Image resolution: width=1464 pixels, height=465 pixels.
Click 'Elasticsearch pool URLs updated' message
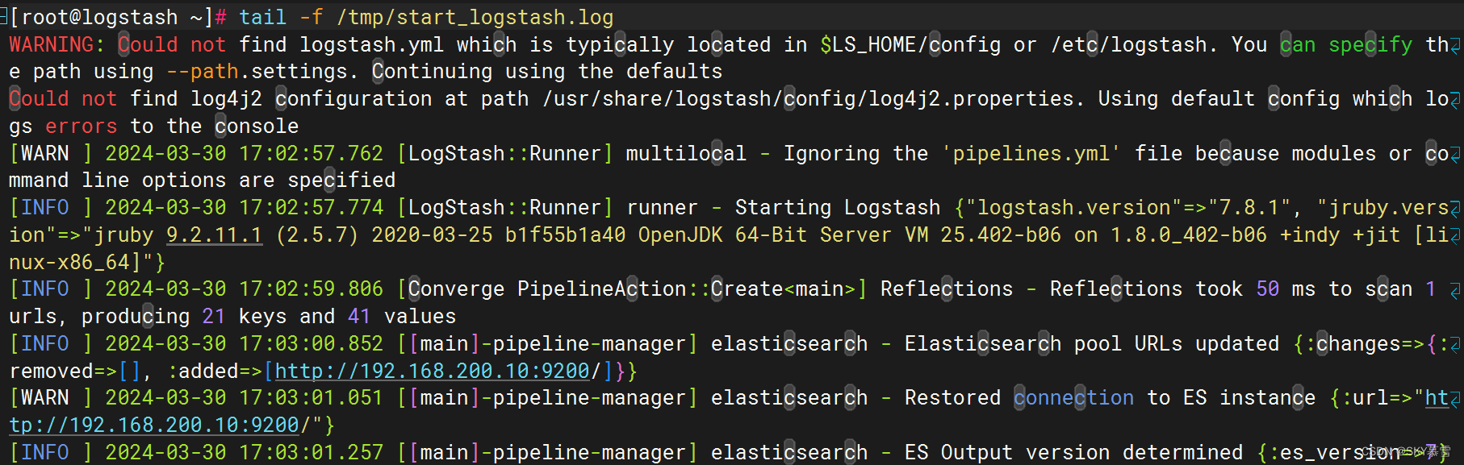tap(1092, 343)
